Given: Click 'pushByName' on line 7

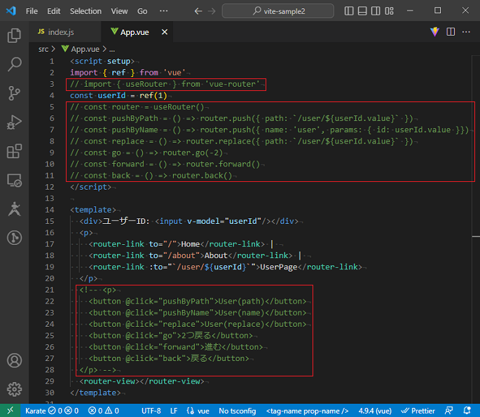Looking at the screenshot, I should [x=135, y=129].
